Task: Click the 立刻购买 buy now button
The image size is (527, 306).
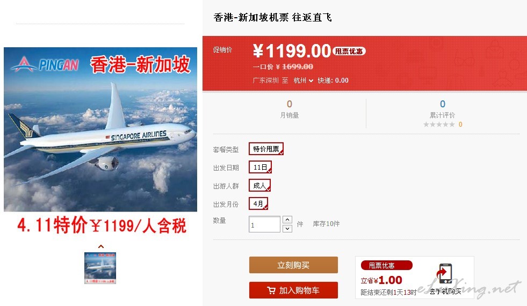Action: pyautogui.click(x=293, y=265)
